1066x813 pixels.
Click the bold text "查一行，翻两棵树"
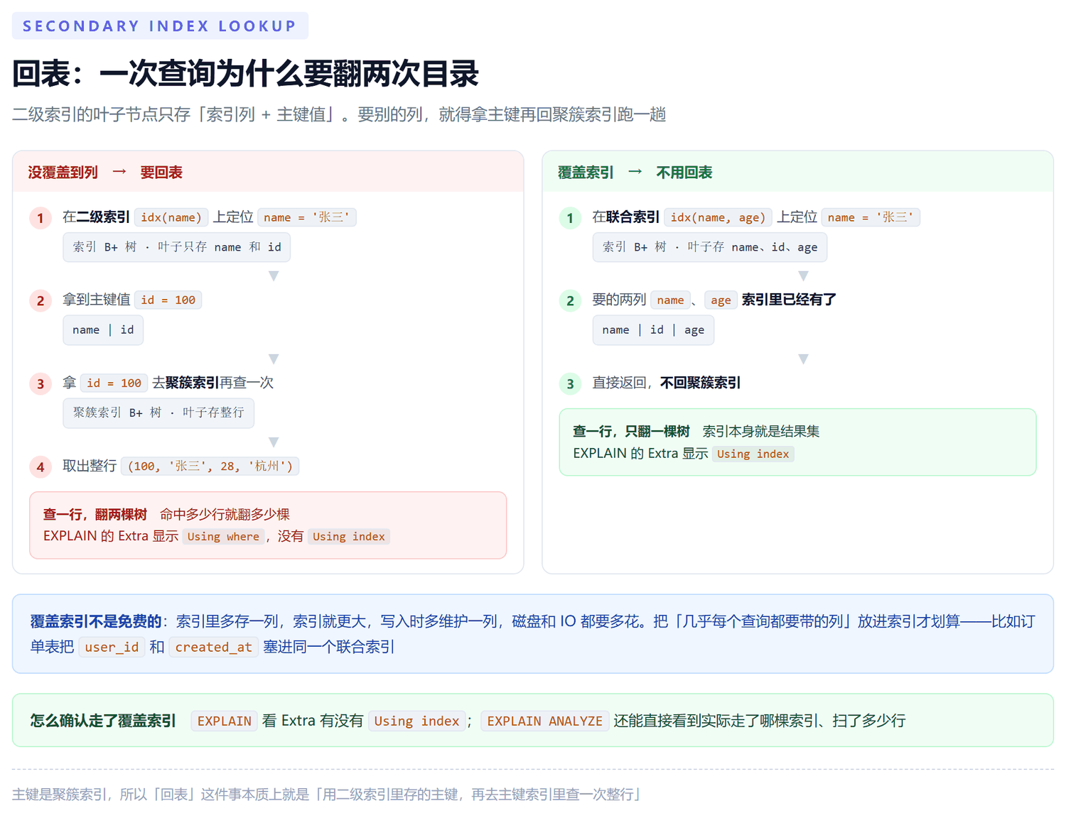[95, 514]
